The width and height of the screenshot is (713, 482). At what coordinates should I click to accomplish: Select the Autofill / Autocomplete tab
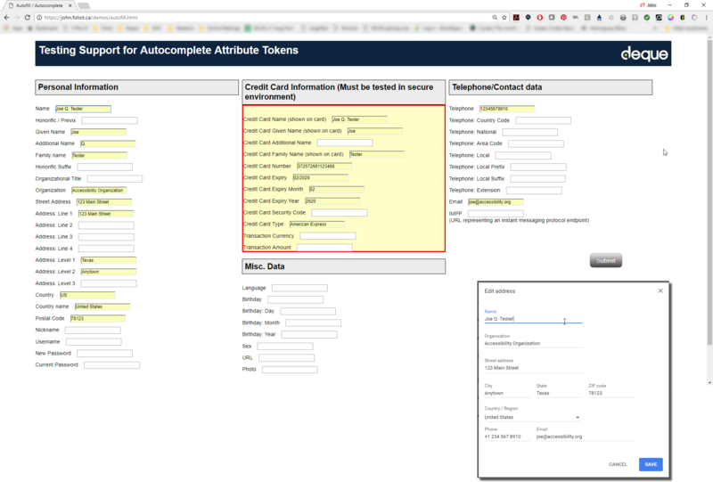pyautogui.click(x=40, y=5)
